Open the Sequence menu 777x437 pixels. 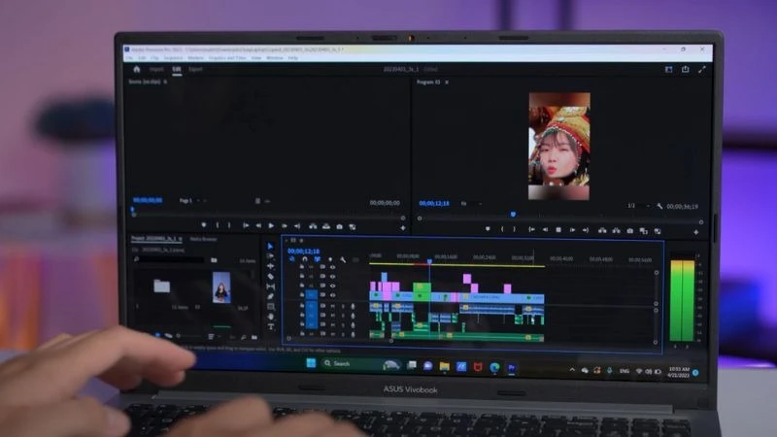pyautogui.click(x=174, y=58)
